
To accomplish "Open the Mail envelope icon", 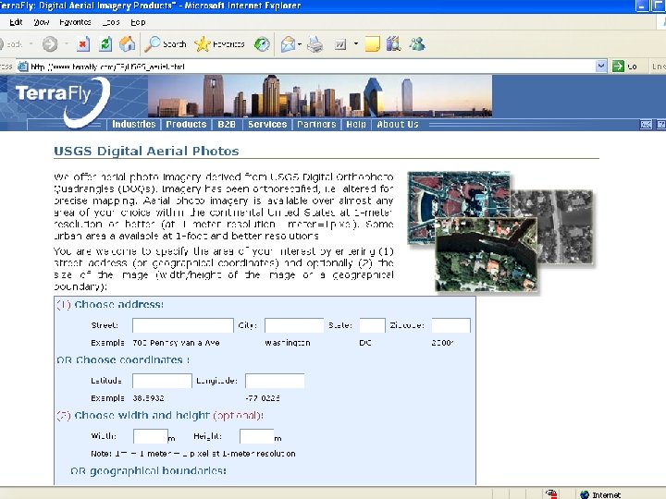I will click(x=288, y=43).
